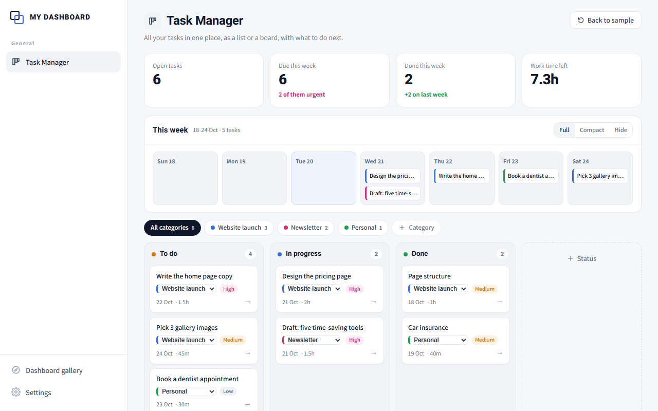Filter by Website launch category
This screenshot has height=411, width=658.
(x=239, y=228)
